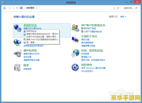142x103 pixels.
Task: Open the 轻松使用 category link
Action: coord(87,65)
